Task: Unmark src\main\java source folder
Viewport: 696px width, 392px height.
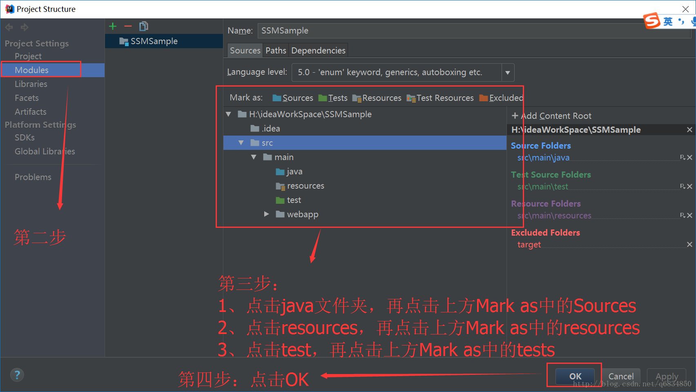Action: pyautogui.click(x=690, y=157)
